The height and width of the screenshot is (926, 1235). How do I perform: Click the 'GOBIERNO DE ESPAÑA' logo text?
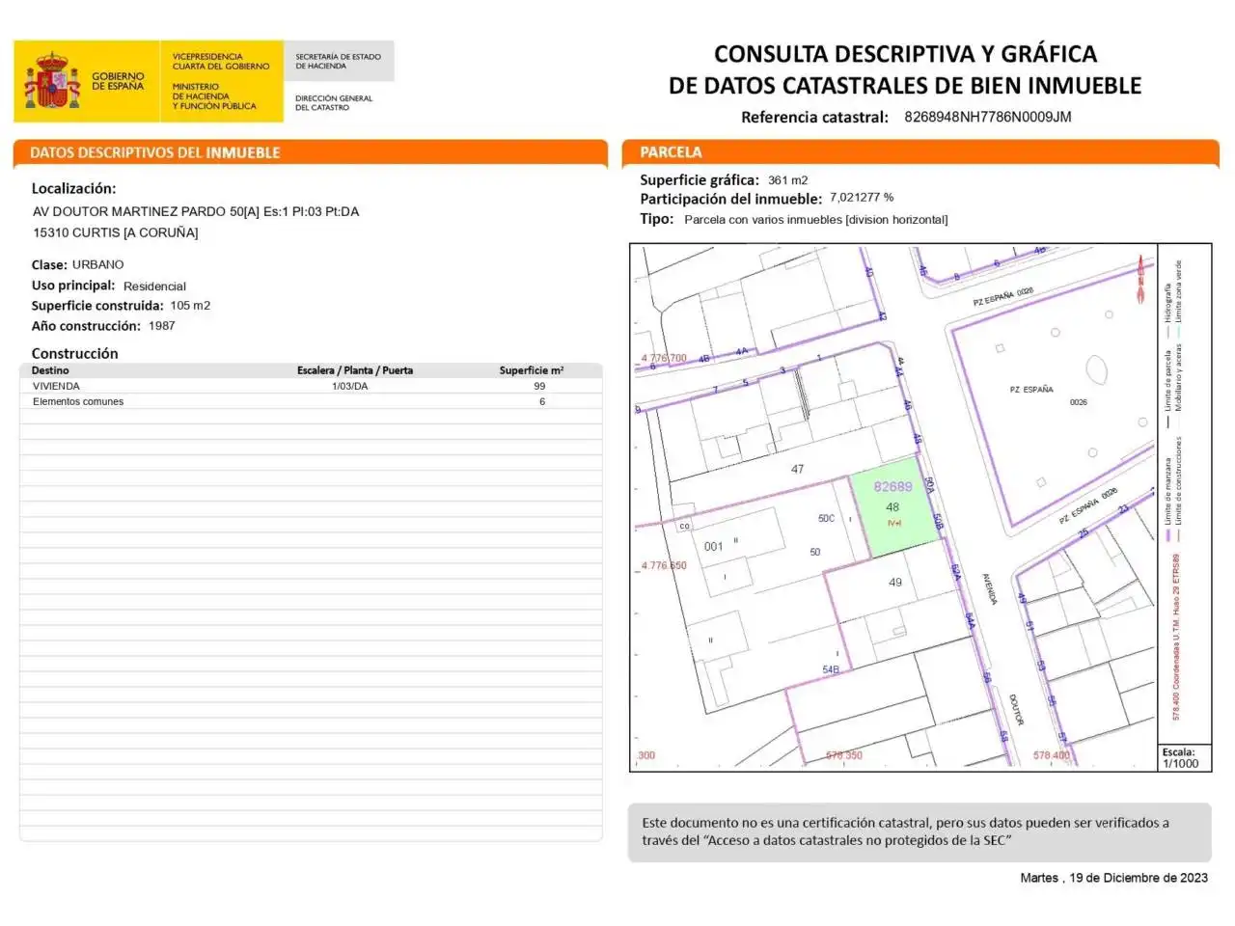118,81
